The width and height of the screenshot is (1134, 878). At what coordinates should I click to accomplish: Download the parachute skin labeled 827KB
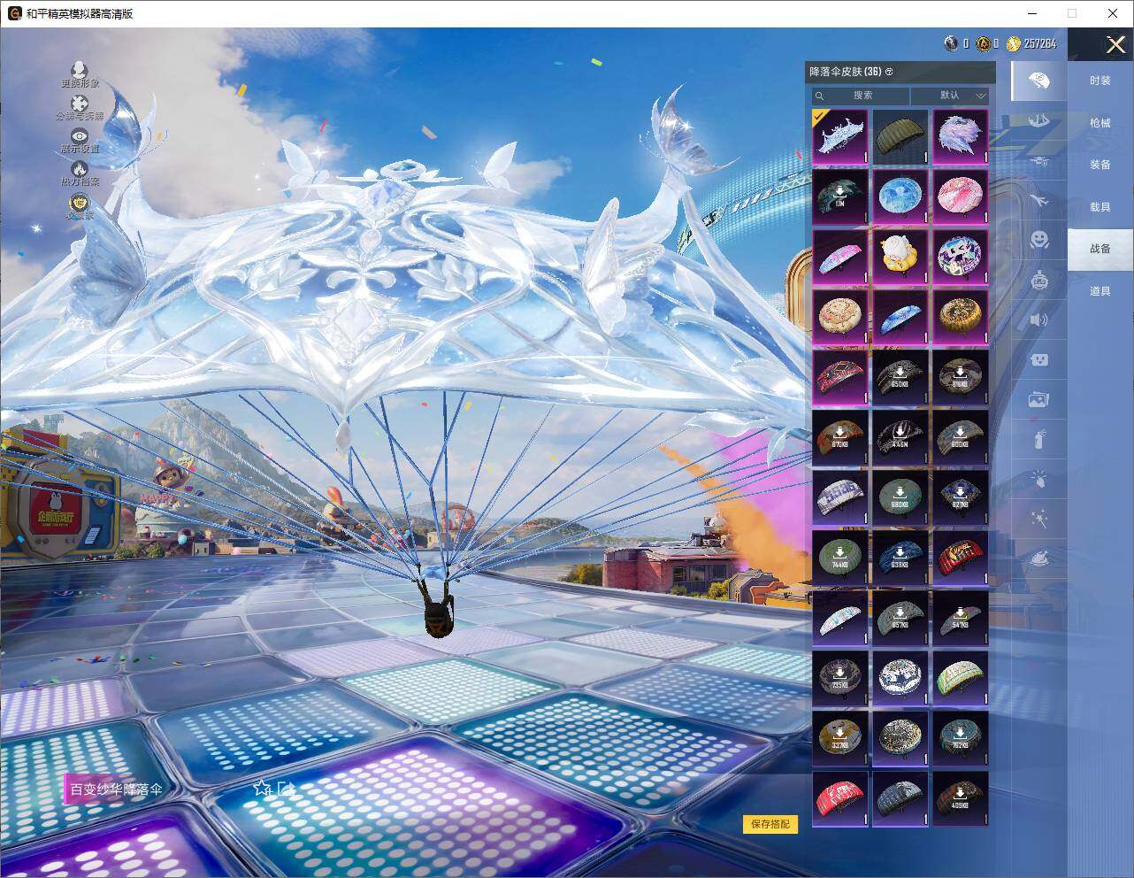tap(961, 498)
